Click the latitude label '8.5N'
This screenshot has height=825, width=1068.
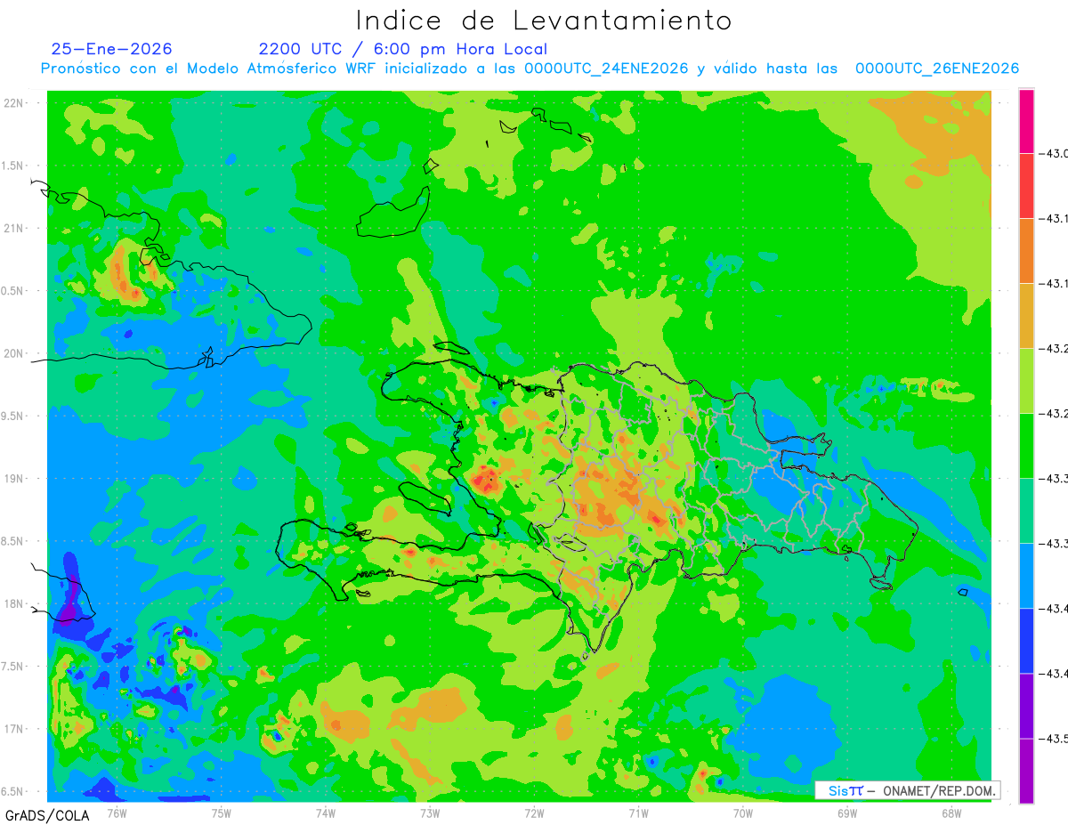click(13, 541)
